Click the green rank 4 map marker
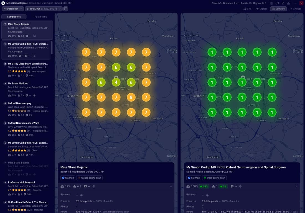 click(x=116, y=82)
